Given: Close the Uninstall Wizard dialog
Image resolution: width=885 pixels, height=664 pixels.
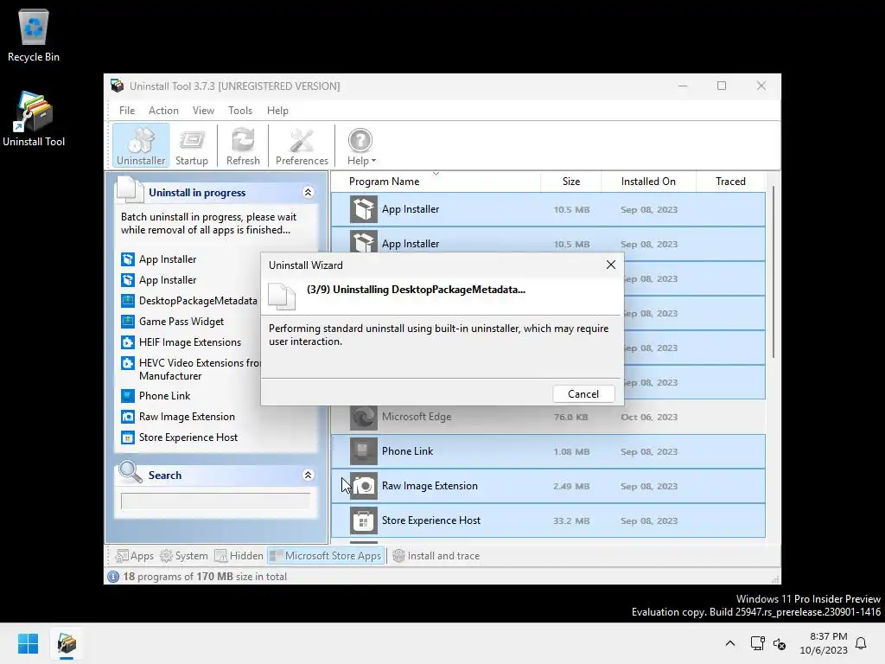Looking at the screenshot, I should click(611, 265).
